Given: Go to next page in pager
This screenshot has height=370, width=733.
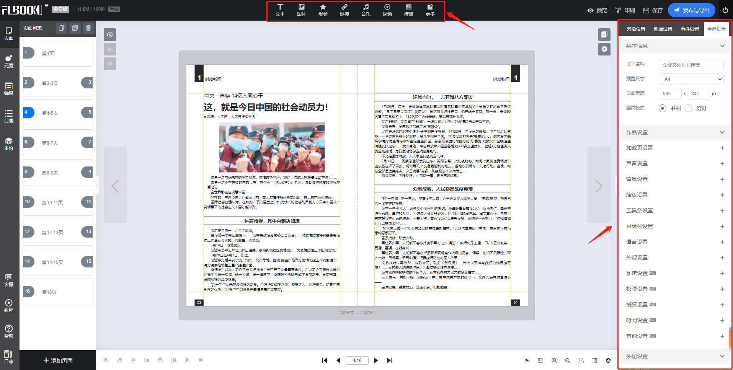Looking at the screenshot, I should pyautogui.click(x=376, y=360).
